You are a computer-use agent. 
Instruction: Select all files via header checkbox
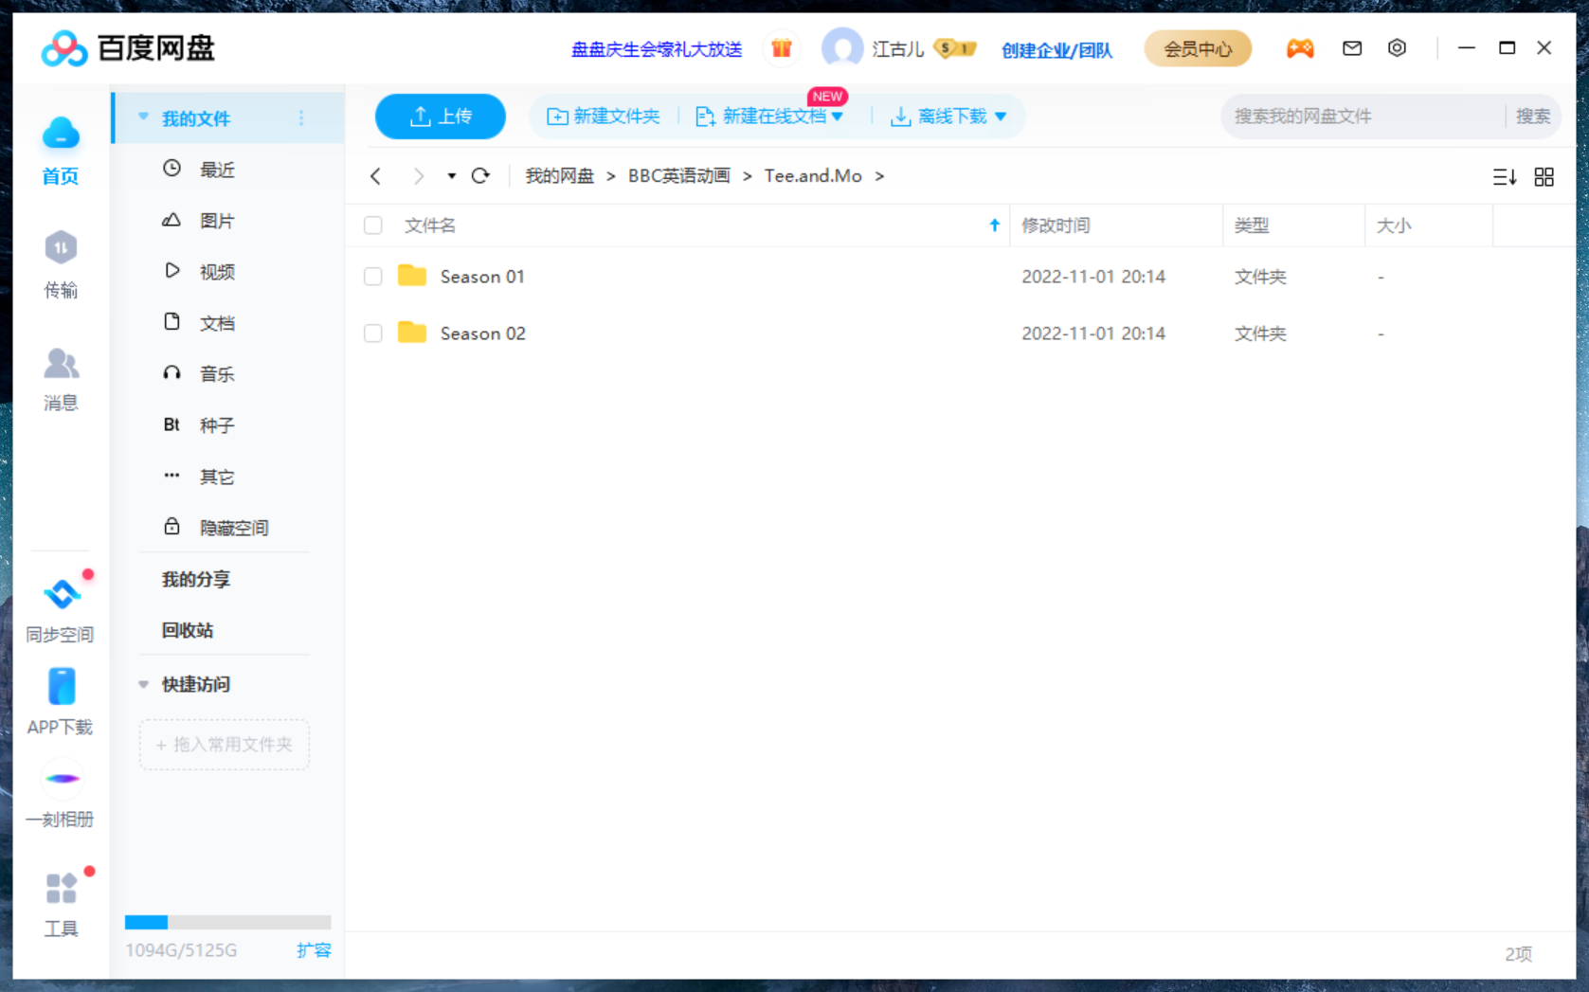(372, 225)
